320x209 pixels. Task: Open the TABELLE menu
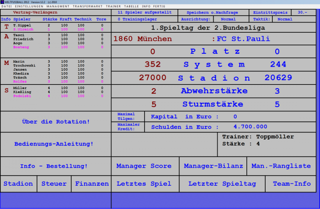coord(132,6)
